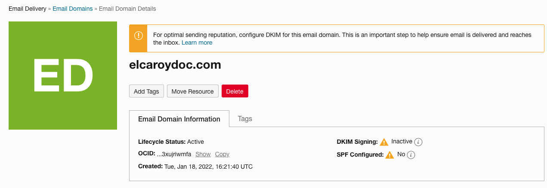
Task: Click the elcaroydoc.com domain heading
Action: 175,65
